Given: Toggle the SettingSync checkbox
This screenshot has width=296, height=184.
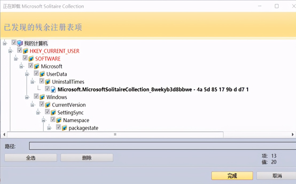Looking at the screenshot, I should [x=47, y=112].
